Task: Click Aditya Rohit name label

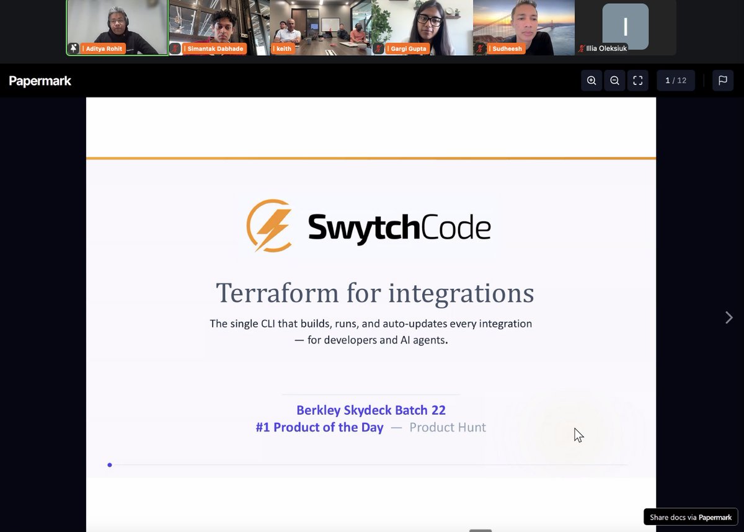Action: coord(104,48)
